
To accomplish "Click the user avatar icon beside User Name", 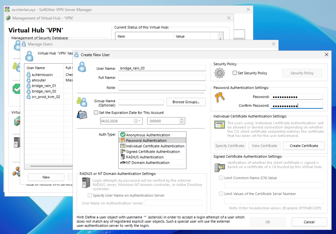I will click(x=82, y=67).
